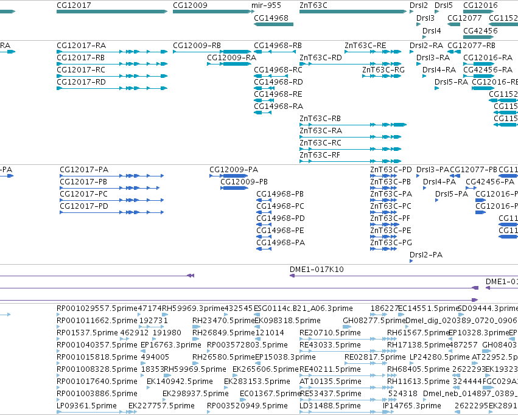Screen dimensions: 518x415
Task: Open the RE43033.5prime cDNA label
Action: [x=330, y=346]
